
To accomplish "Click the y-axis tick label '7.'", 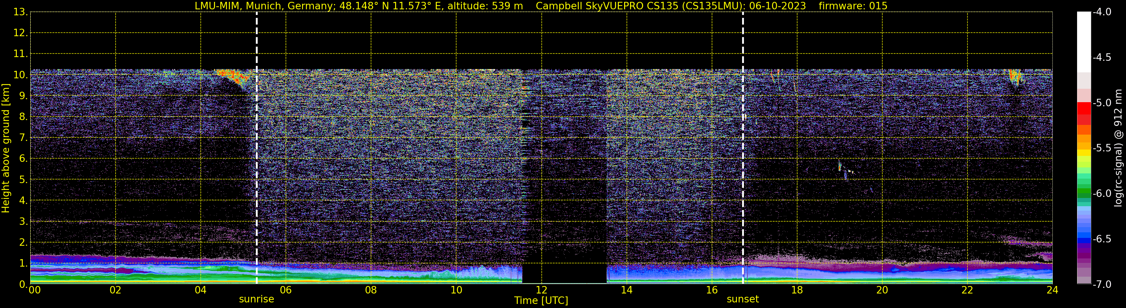I will coord(23,138).
